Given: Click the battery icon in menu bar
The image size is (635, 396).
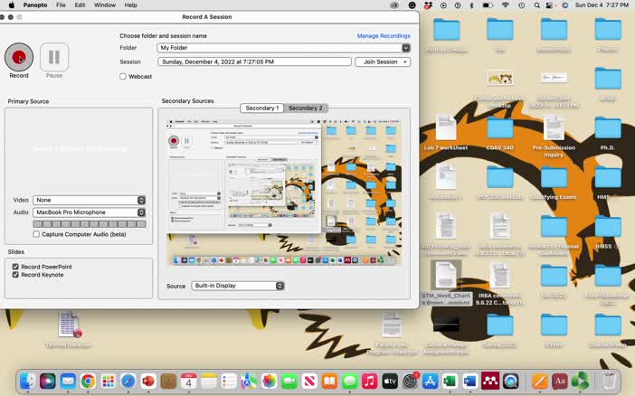Looking at the screenshot, I should (488, 5).
